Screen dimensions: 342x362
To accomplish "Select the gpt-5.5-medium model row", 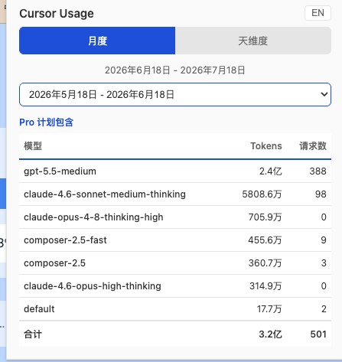I will (175, 171).
